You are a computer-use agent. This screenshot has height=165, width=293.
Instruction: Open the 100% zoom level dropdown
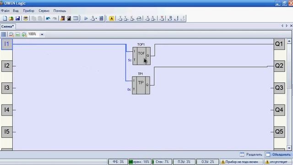(x=42, y=34)
